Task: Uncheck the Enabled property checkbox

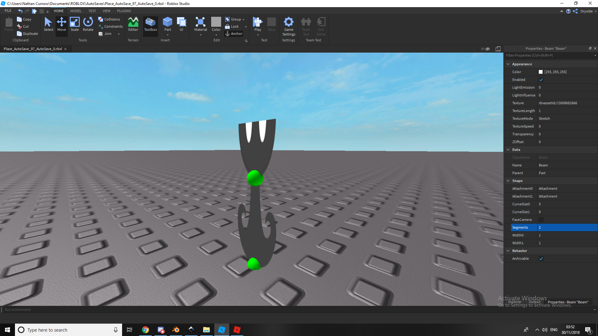Action: tap(541, 80)
